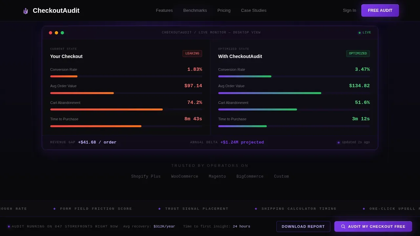Open the Benchmarks nav item

pyautogui.click(x=195, y=10)
